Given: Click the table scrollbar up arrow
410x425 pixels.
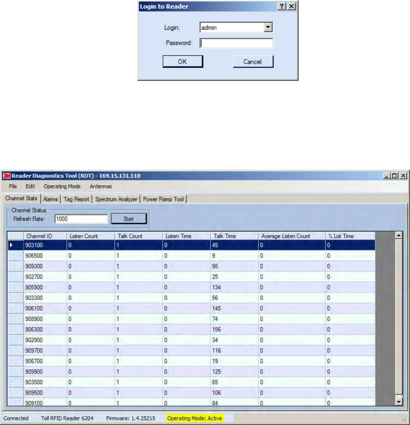Looking at the screenshot, I should pyautogui.click(x=398, y=235).
